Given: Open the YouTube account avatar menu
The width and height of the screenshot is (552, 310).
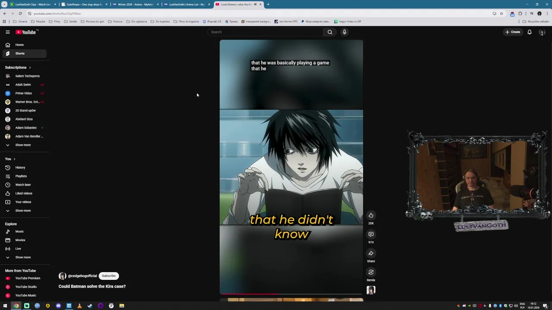Looking at the screenshot, I should tap(542, 32).
